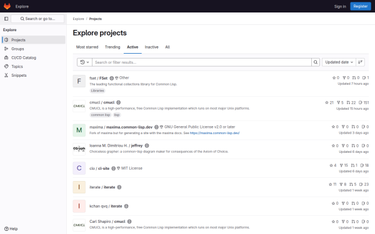The width and height of the screenshot is (375, 234).
Task: Open the Ioanna M. Dimitriou H. / jeffrey project
Action: coord(116,145)
